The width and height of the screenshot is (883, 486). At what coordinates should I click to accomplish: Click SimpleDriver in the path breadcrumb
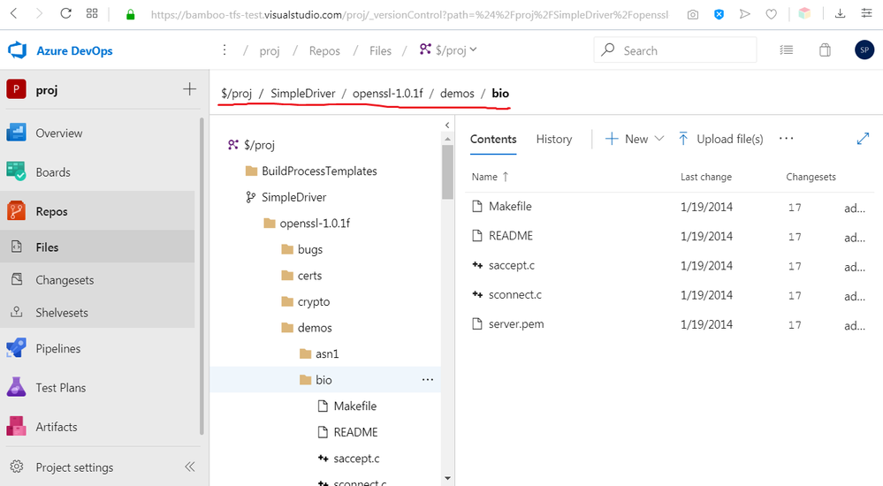[x=303, y=94]
